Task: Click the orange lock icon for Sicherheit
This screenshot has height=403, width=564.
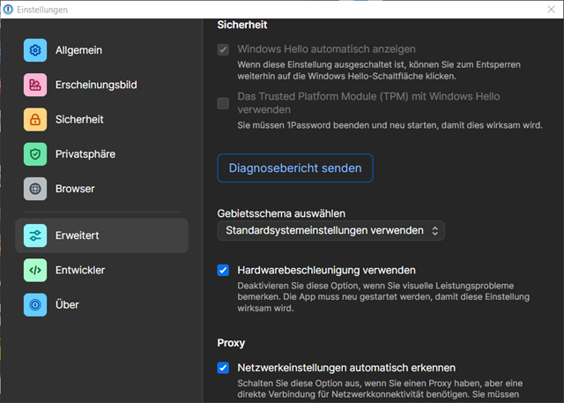Action: point(35,119)
